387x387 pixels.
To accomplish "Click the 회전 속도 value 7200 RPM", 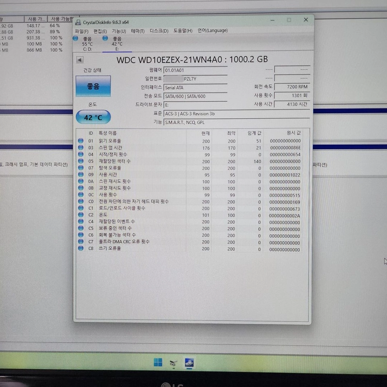I will tap(292, 87).
